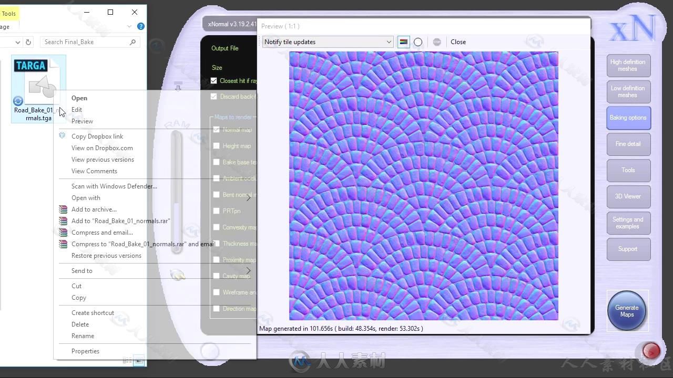The width and height of the screenshot is (673, 378).
Task: Click the circle icon in Preview toolbar
Action: pos(418,42)
